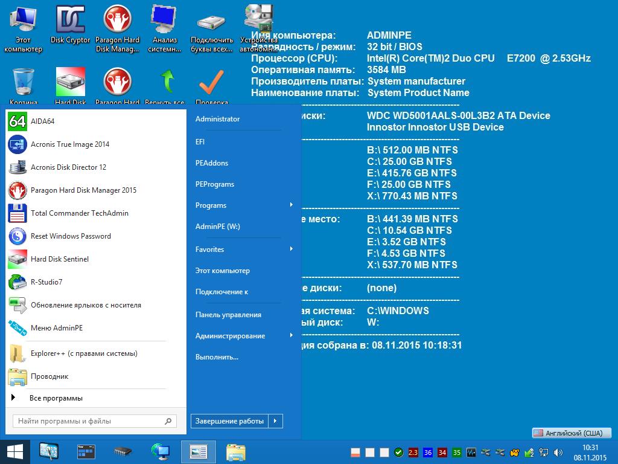The image size is (618, 464).
Task: Open Меню AdminPE entry
Action: pyautogui.click(x=96, y=328)
